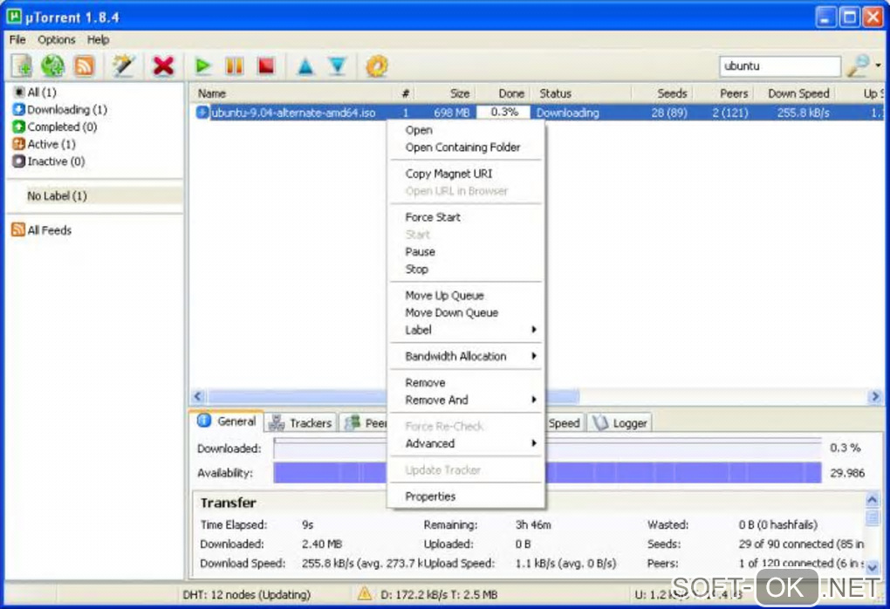Switch to the General tab
Screen dimensions: 890x609
[227, 421]
